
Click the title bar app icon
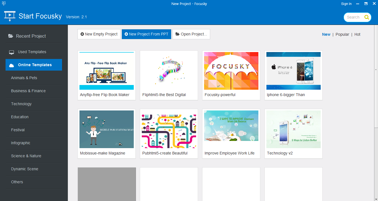point(4,3)
